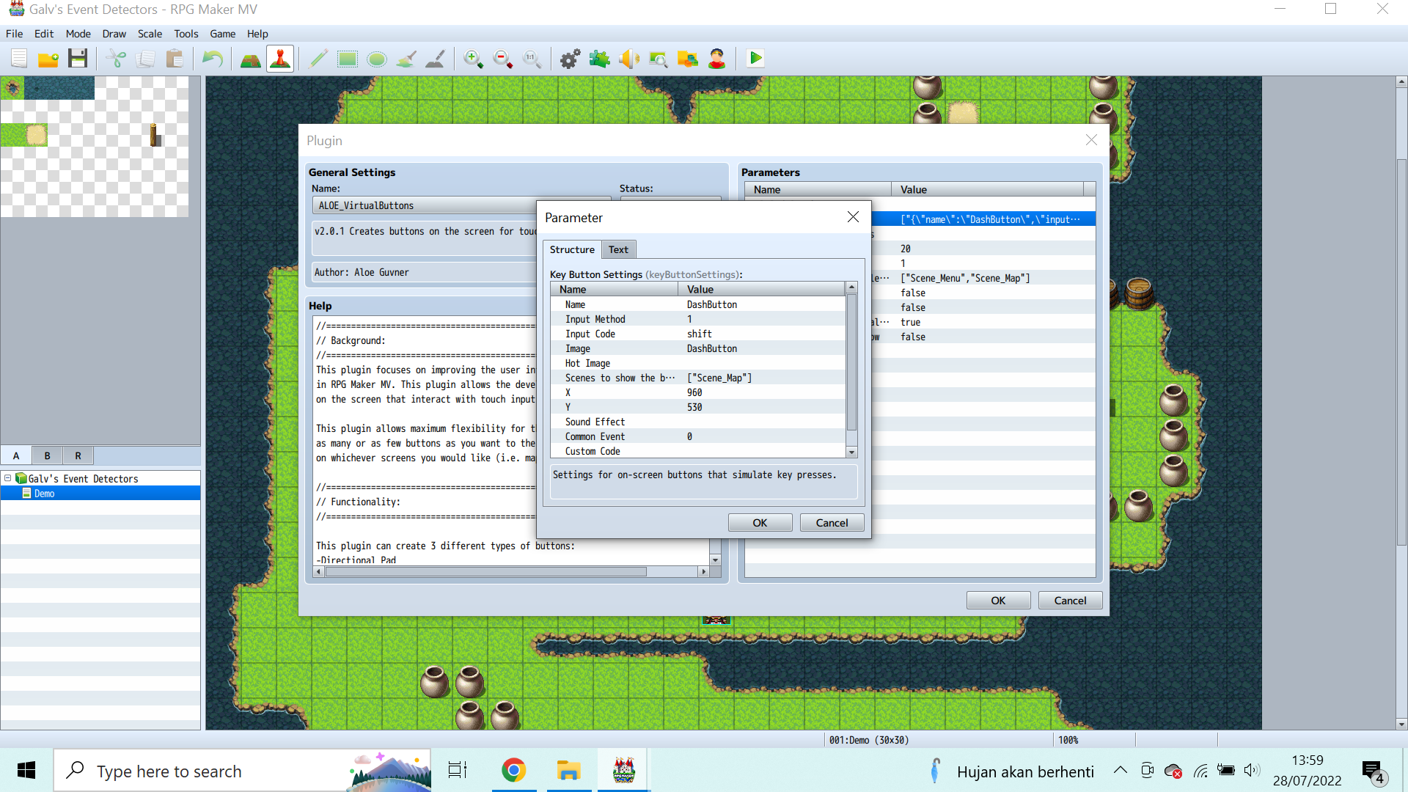
Task: Select the Sound Effect parameter row
Action: [698, 422]
